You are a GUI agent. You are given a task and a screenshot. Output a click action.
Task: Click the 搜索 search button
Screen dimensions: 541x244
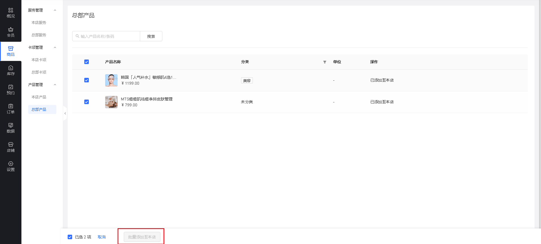[x=151, y=36]
